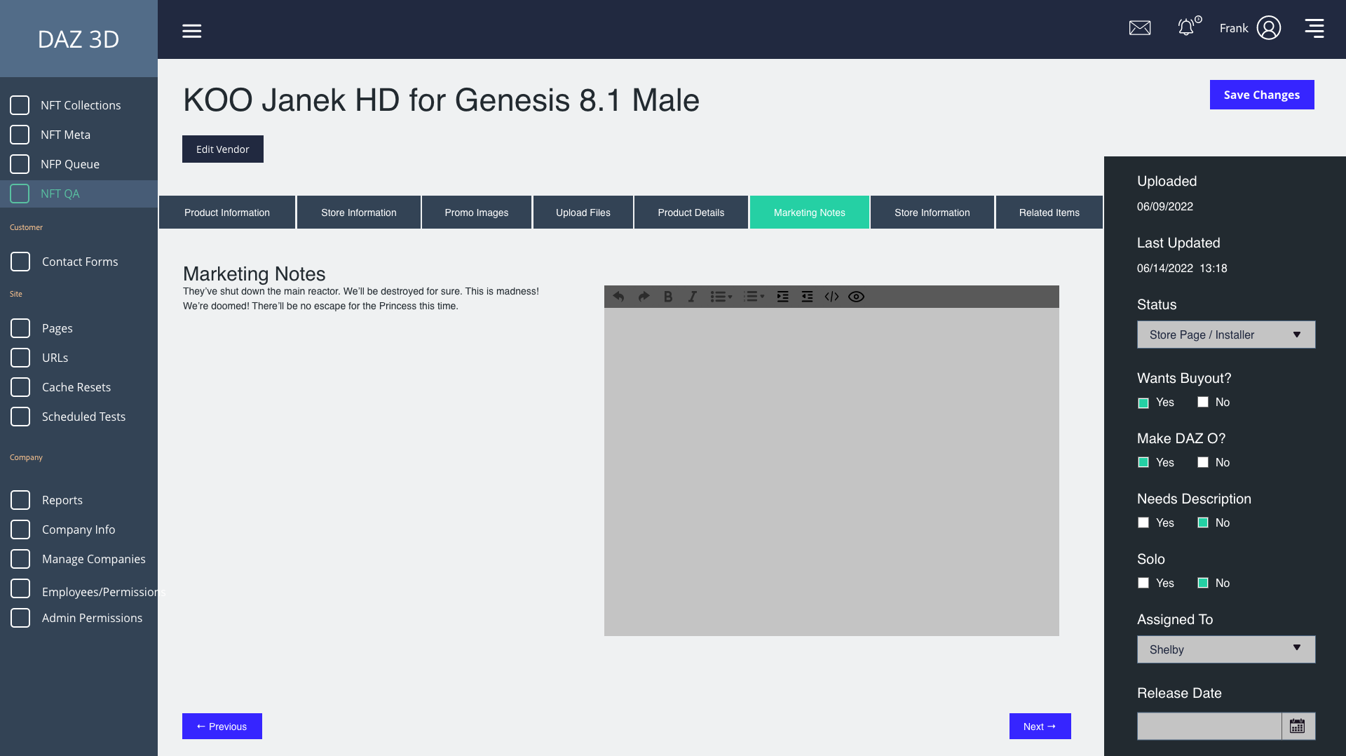Image resolution: width=1346 pixels, height=756 pixels.
Task: Check Yes for Solo
Action: pyautogui.click(x=1143, y=583)
